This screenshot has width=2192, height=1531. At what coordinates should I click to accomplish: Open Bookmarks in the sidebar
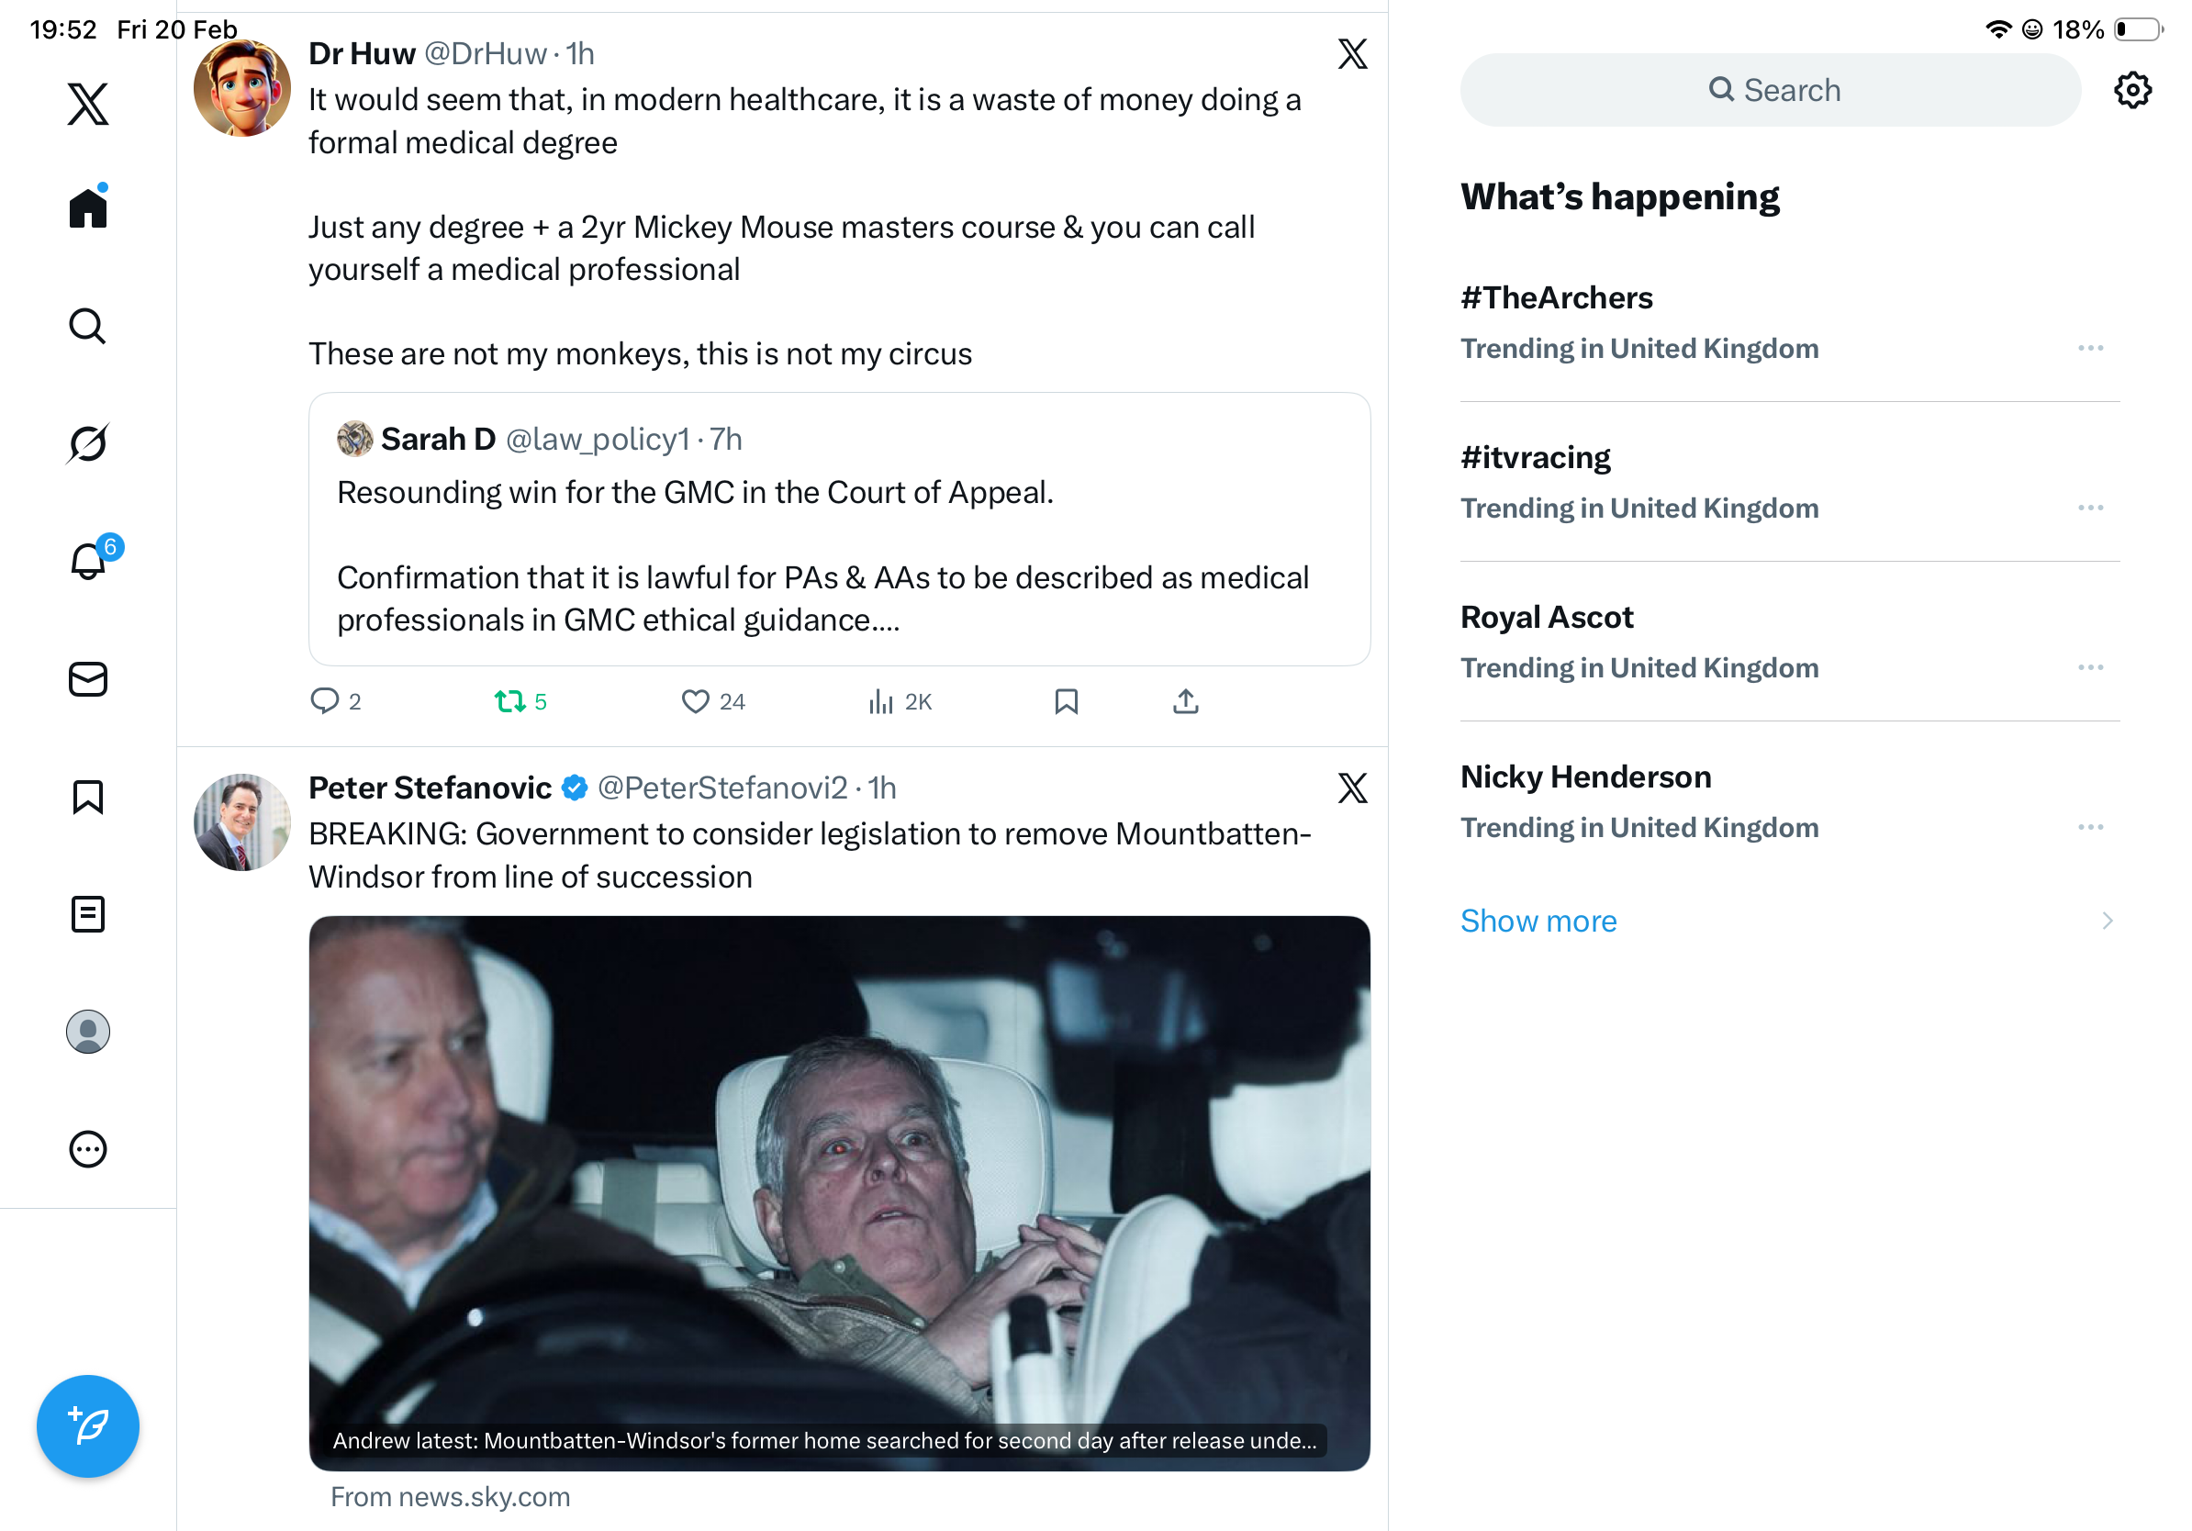88,797
